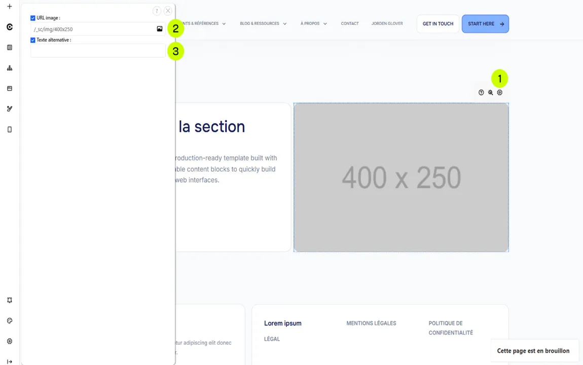The image size is (583, 365).
Task: Expand the Références dropdown chevron
Action: 224,24
